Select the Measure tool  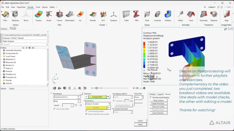pyautogui.click(x=15, y=16)
